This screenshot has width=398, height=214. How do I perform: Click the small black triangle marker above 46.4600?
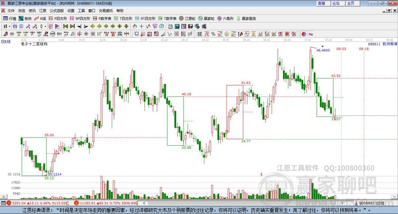pyautogui.click(x=322, y=46)
